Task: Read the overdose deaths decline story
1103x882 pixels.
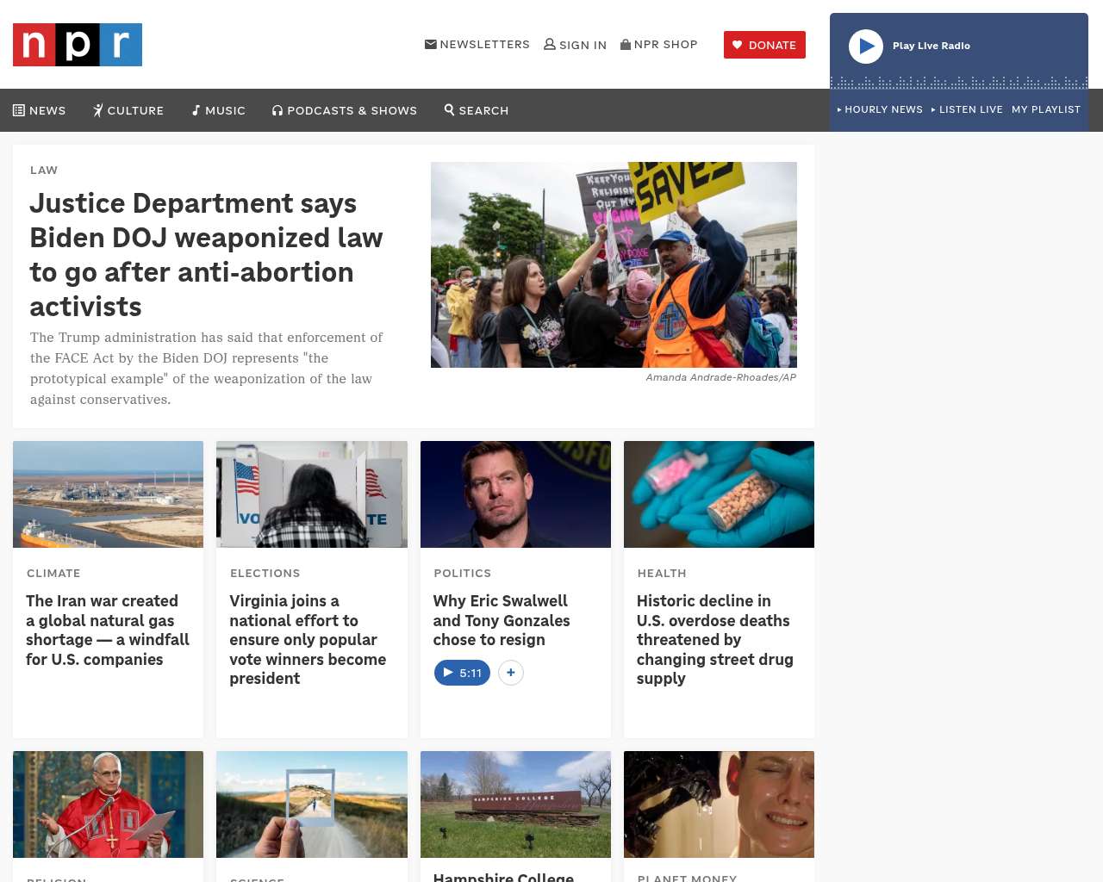Action: tap(715, 640)
